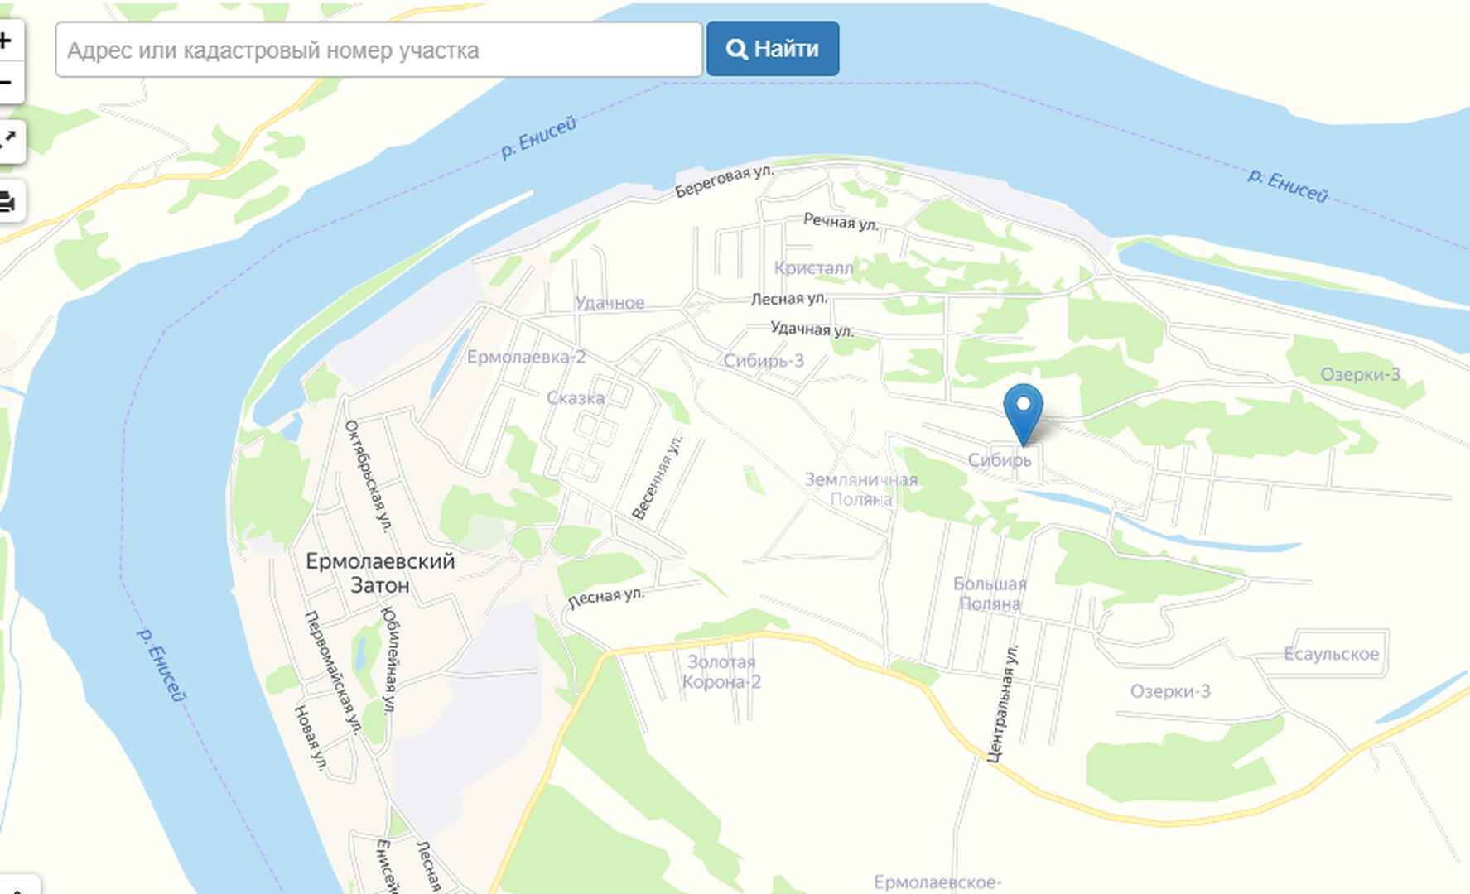
Task: Click the Найти search button
Action: pos(773,49)
